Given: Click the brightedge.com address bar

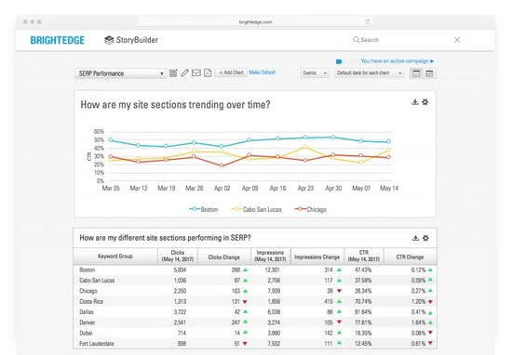Looking at the screenshot, I should (x=256, y=22).
